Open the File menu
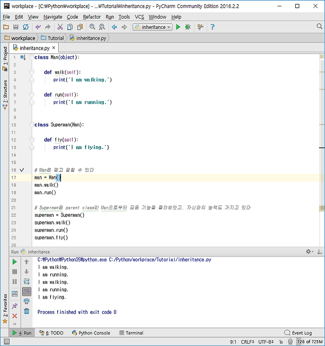325x346 pixels. pyautogui.click(x=6, y=17)
